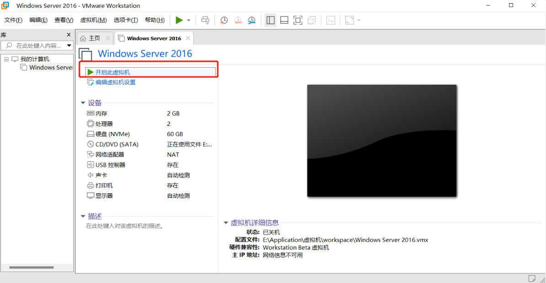Click the green power-on toolbar button
The width and height of the screenshot is (546, 283).
(x=179, y=20)
